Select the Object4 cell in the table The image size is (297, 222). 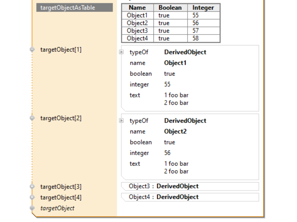137,39
